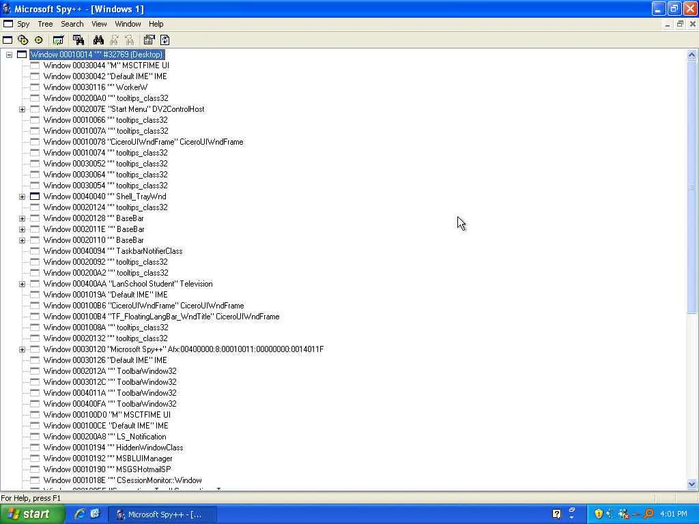
Task: Expand the Microsoft Spy++ Afx node
Action: tap(23, 349)
